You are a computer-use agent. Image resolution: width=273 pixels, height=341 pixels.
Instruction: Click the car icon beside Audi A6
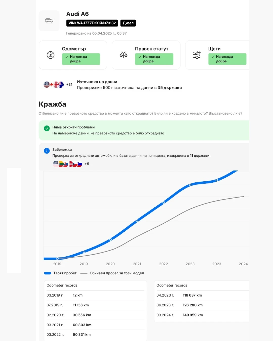pos(49,21)
